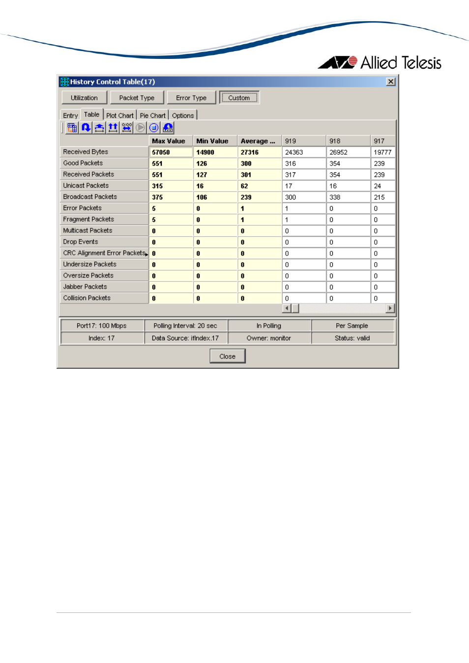
Task: Click sample cell 19777
Action: click(x=383, y=152)
